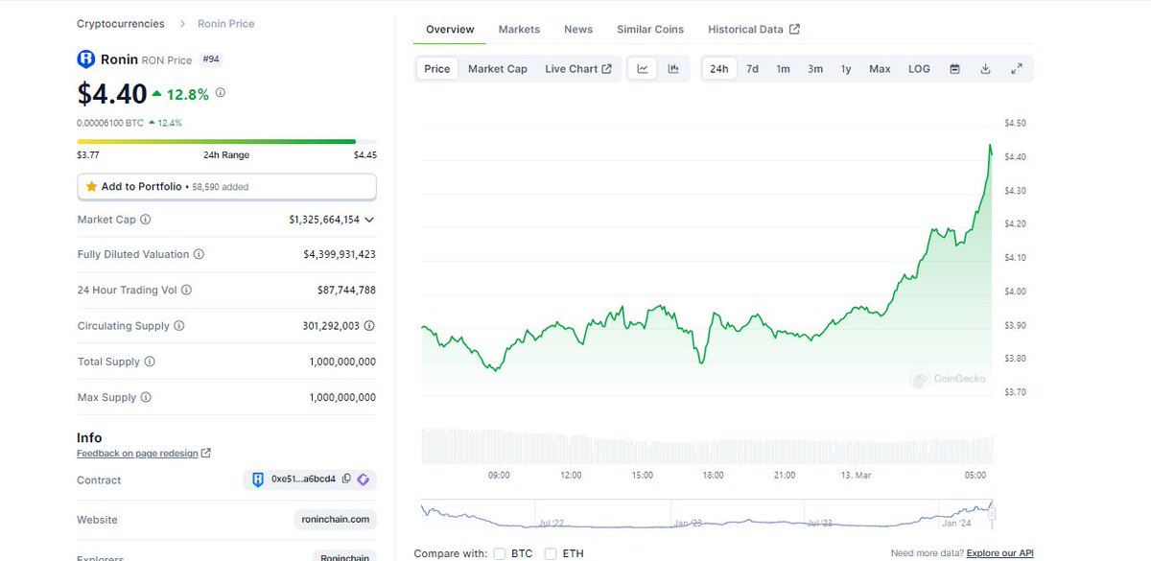Image resolution: width=1151 pixels, height=561 pixels.
Task: Show info icon for Fully Diluted Valuation
Action: click(199, 255)
